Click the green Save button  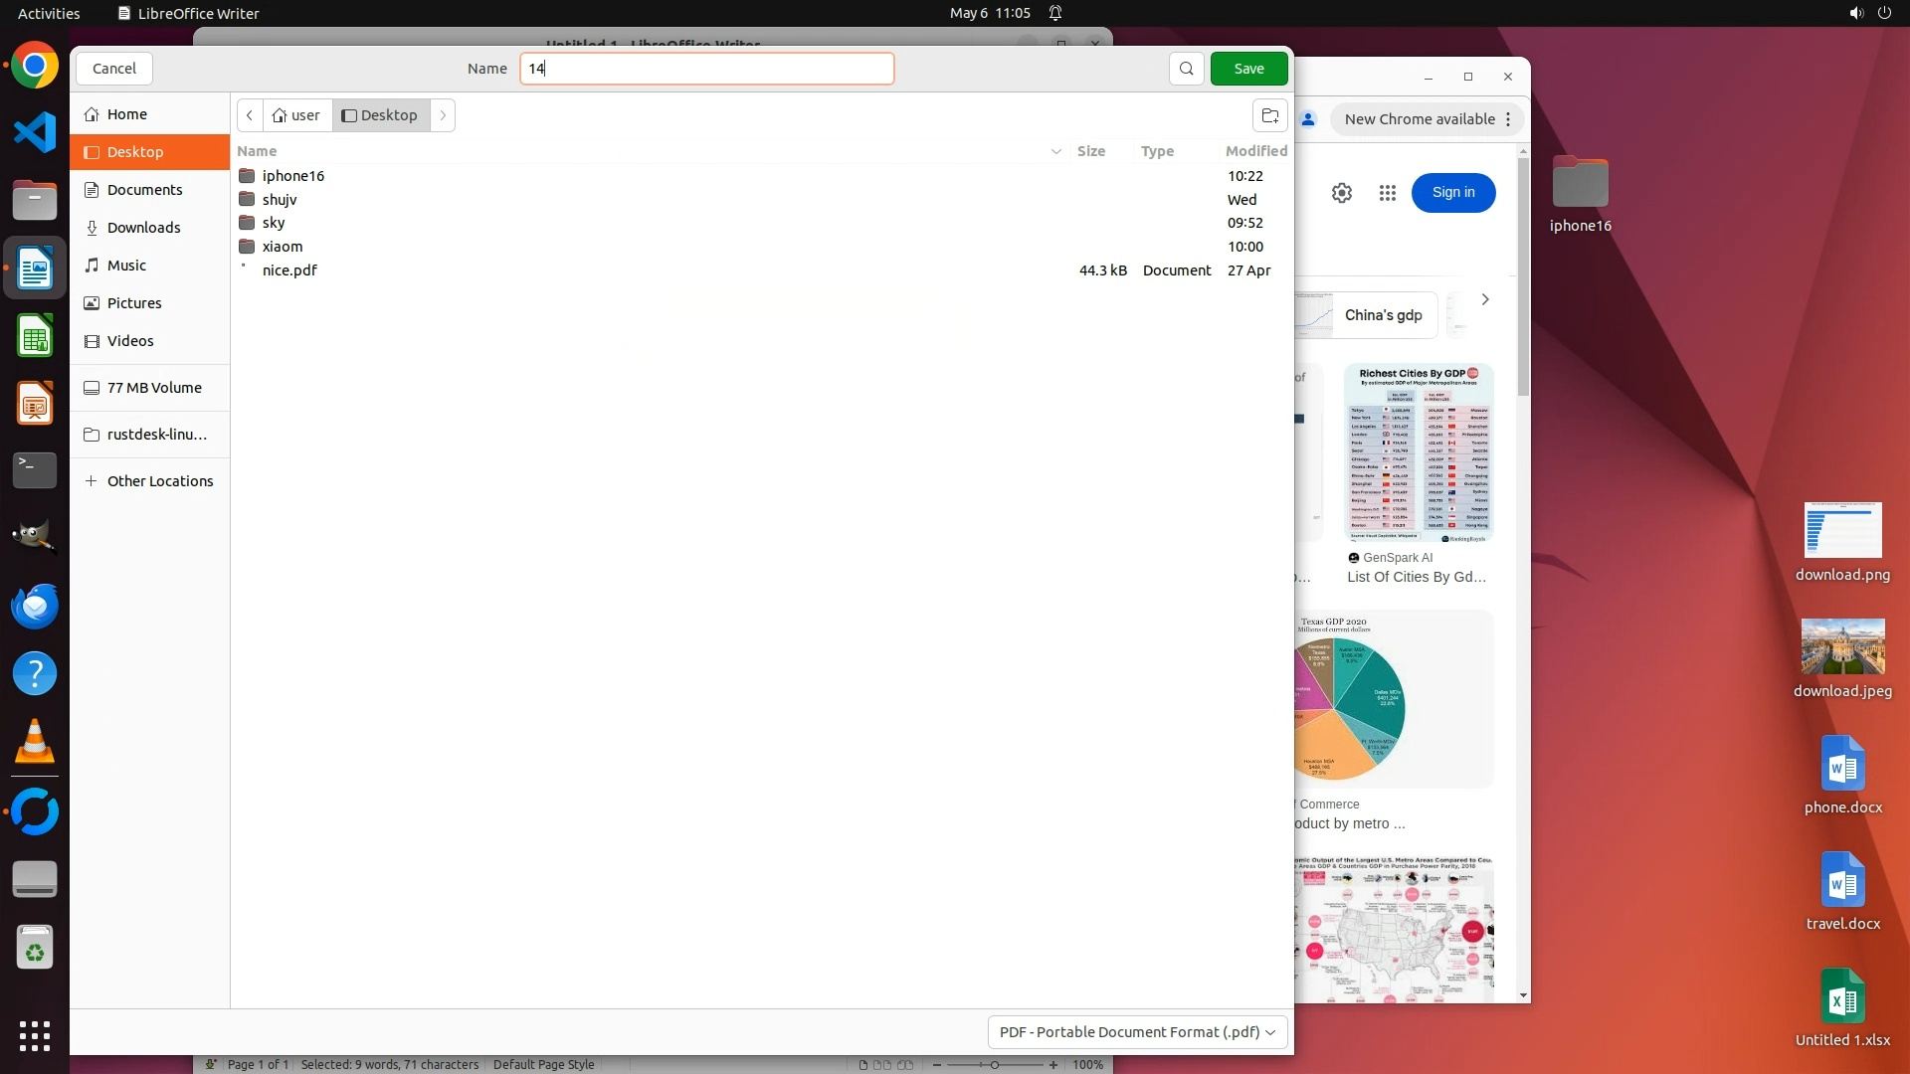[x=1248, y=69]
